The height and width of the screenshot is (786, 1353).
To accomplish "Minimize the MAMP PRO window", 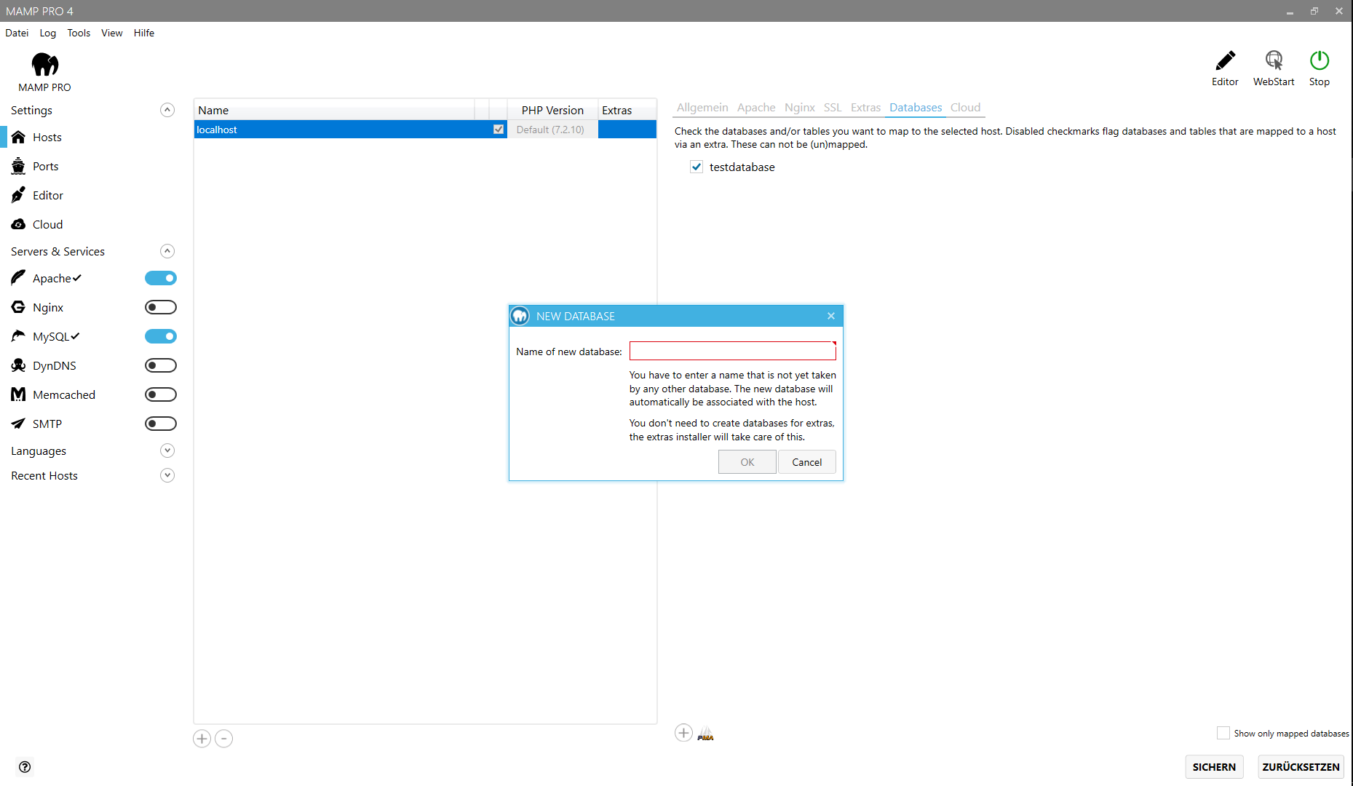I will (x=1290, y=11).
